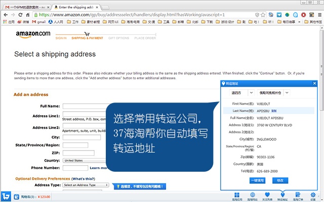
Task: Click the 海淘网站 sites icon
Action: [x=252, y=195]
